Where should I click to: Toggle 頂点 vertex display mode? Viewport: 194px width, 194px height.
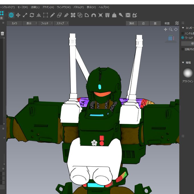pyautogui.click(x=132, y=23)
